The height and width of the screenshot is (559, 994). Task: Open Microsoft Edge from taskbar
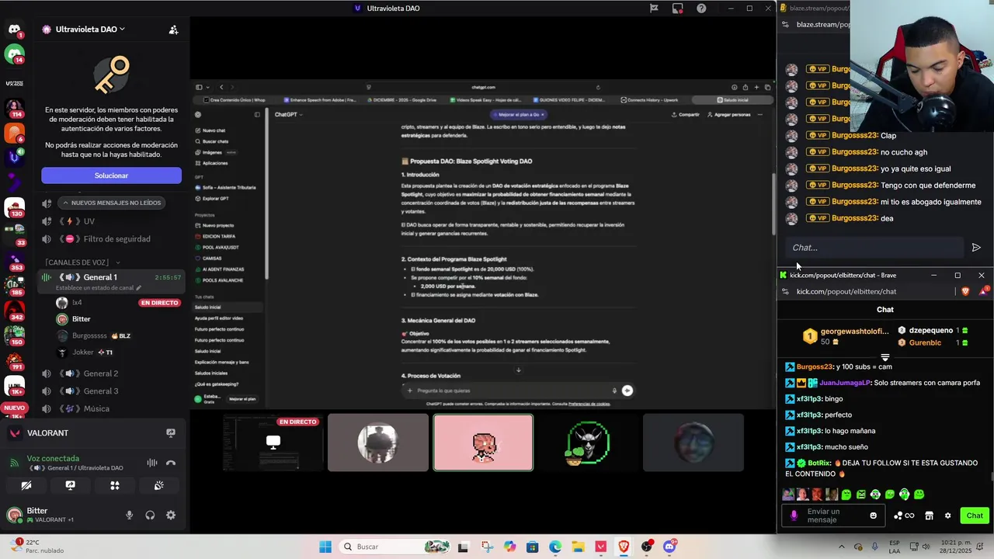pyautogui.click(x=555, y=547)
